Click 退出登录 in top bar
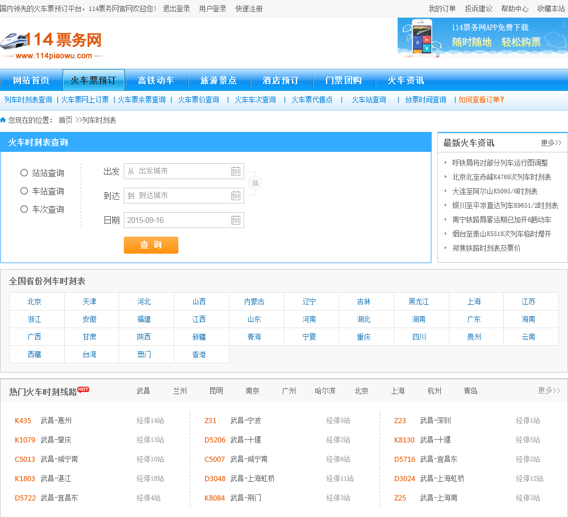Image resolution: width=568 pixels, height=517 pixels. pyautogui.click(x=177, y=9)
